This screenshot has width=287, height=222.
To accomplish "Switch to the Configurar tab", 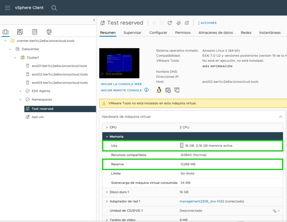I will (x=158, y=33).
